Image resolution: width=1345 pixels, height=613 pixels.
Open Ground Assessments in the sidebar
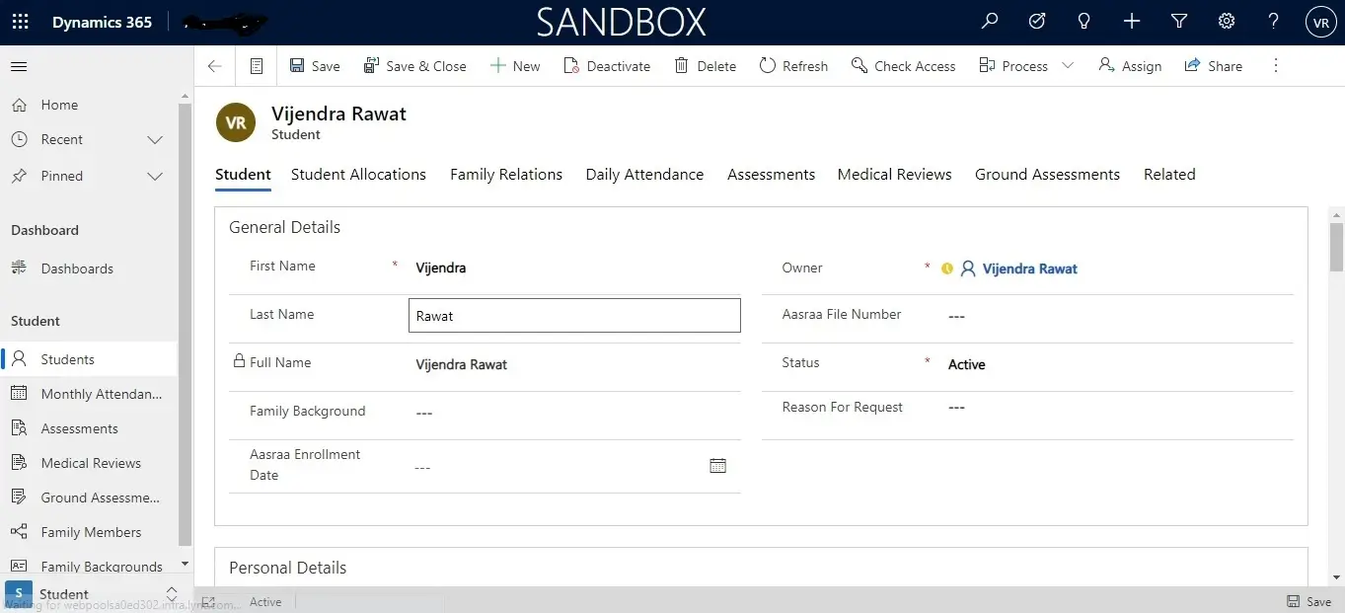pyautogui.click(x=89, y=498)
